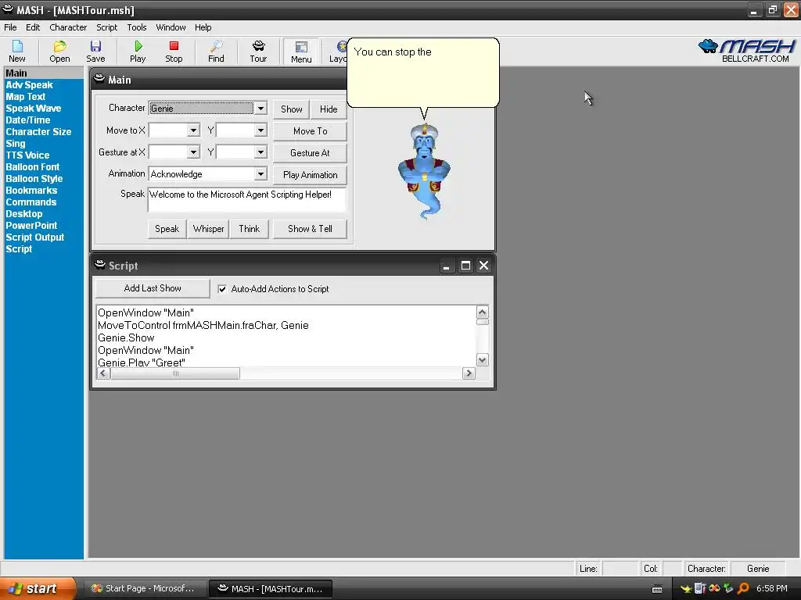Click the Play Animation button

[x=310, y=175]
